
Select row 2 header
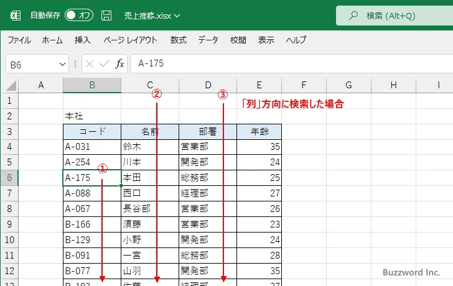[9, 116]
